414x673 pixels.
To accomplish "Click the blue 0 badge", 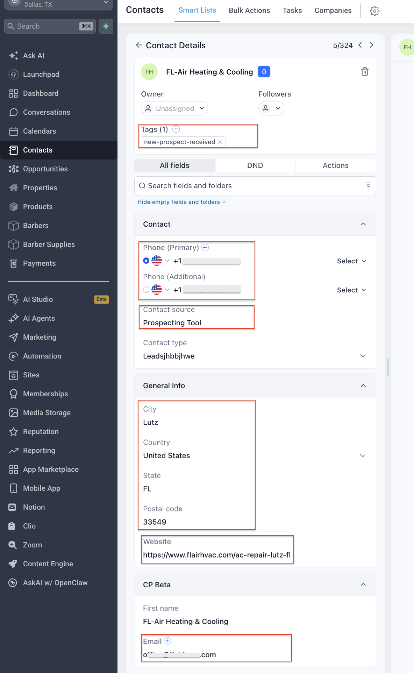I will coord(264,72).
